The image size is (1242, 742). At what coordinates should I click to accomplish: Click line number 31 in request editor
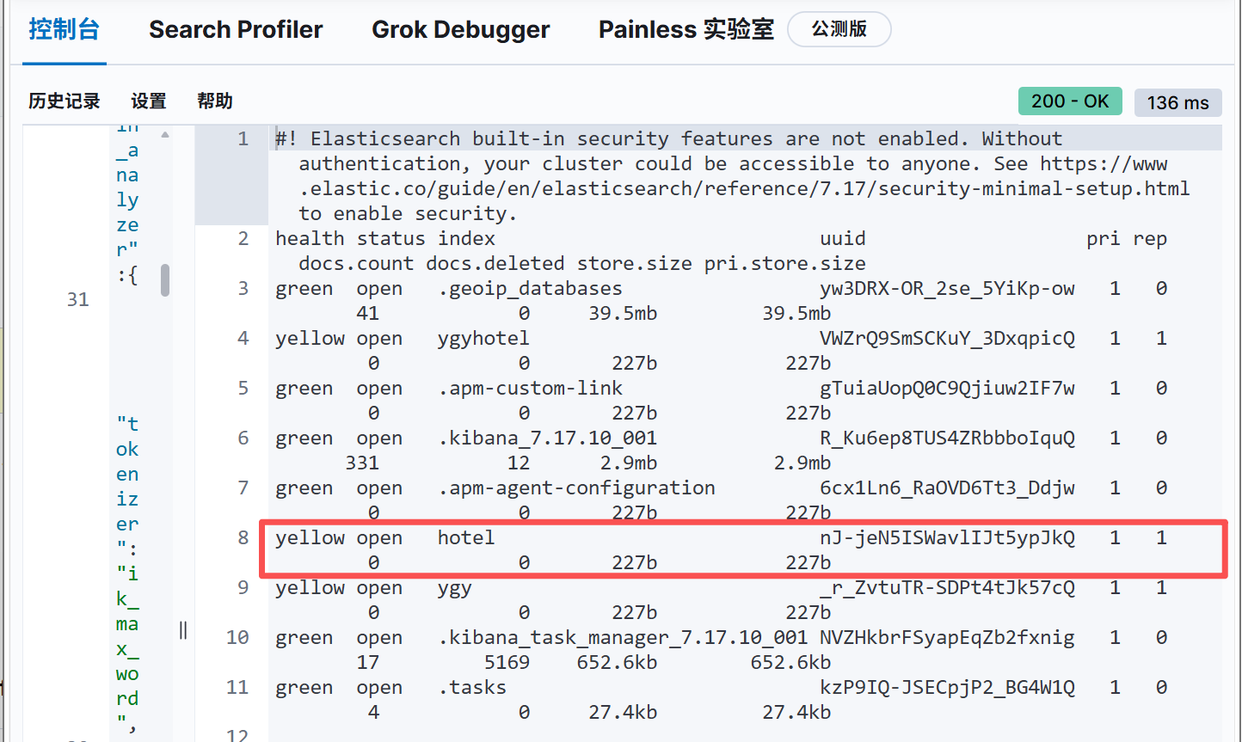click(77, 299)
